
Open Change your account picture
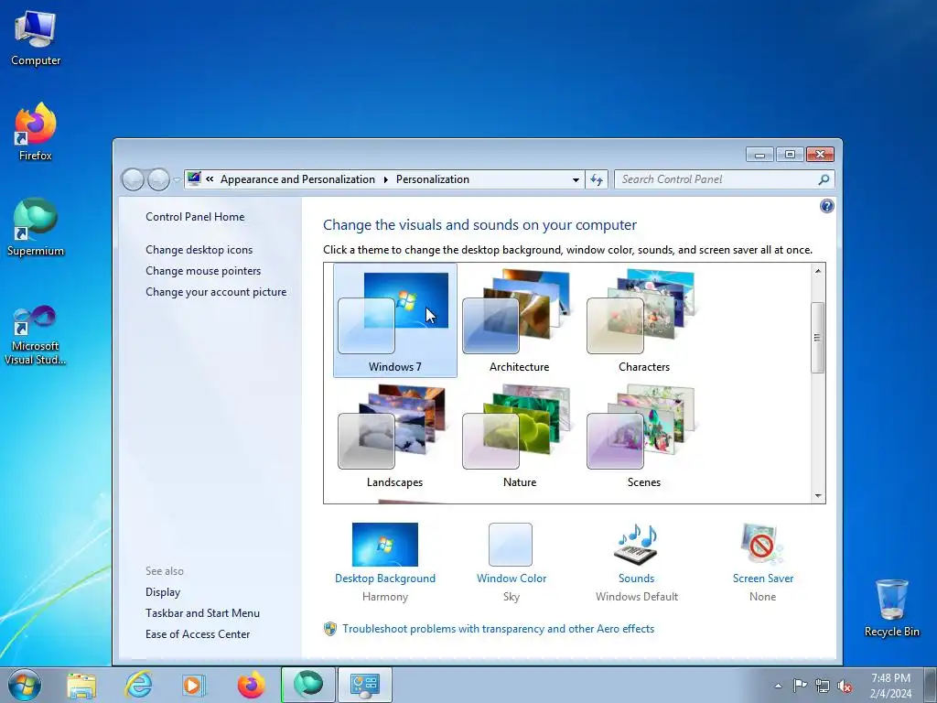(216, 292)
